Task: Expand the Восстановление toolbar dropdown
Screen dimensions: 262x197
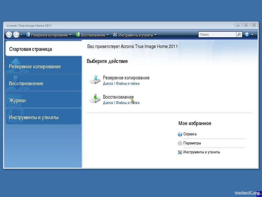Action: coord(108,35)
